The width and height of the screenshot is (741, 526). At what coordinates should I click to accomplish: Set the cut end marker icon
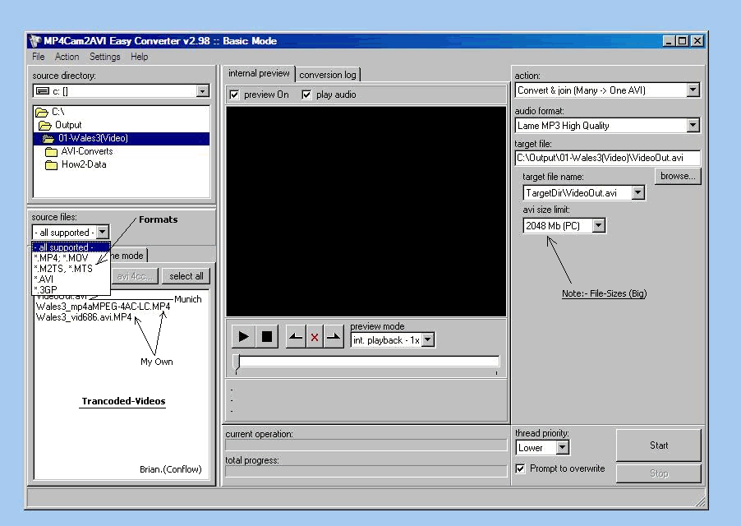click(334, 336)
